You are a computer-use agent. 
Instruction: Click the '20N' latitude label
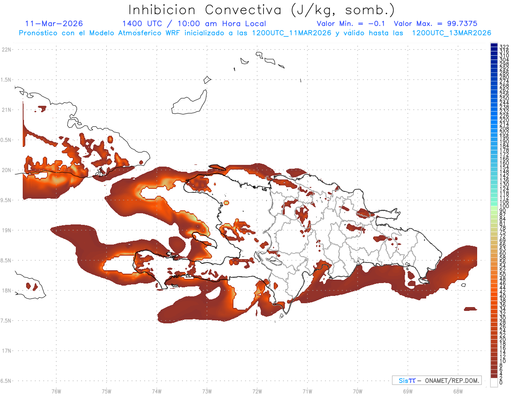coord(6,170)
